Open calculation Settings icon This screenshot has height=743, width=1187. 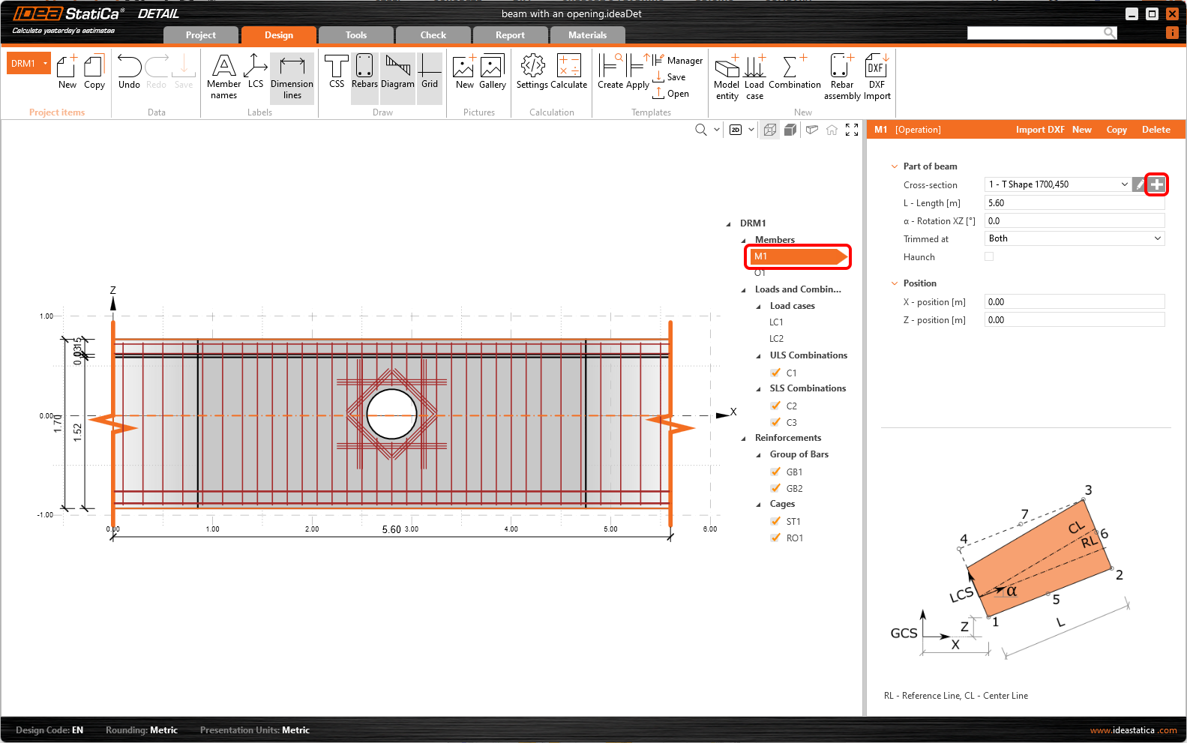tap(532, 67)
